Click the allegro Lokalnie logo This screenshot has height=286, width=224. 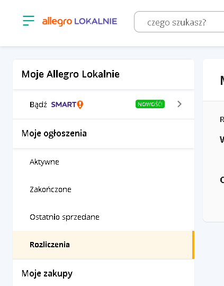[x=79, y=22]
